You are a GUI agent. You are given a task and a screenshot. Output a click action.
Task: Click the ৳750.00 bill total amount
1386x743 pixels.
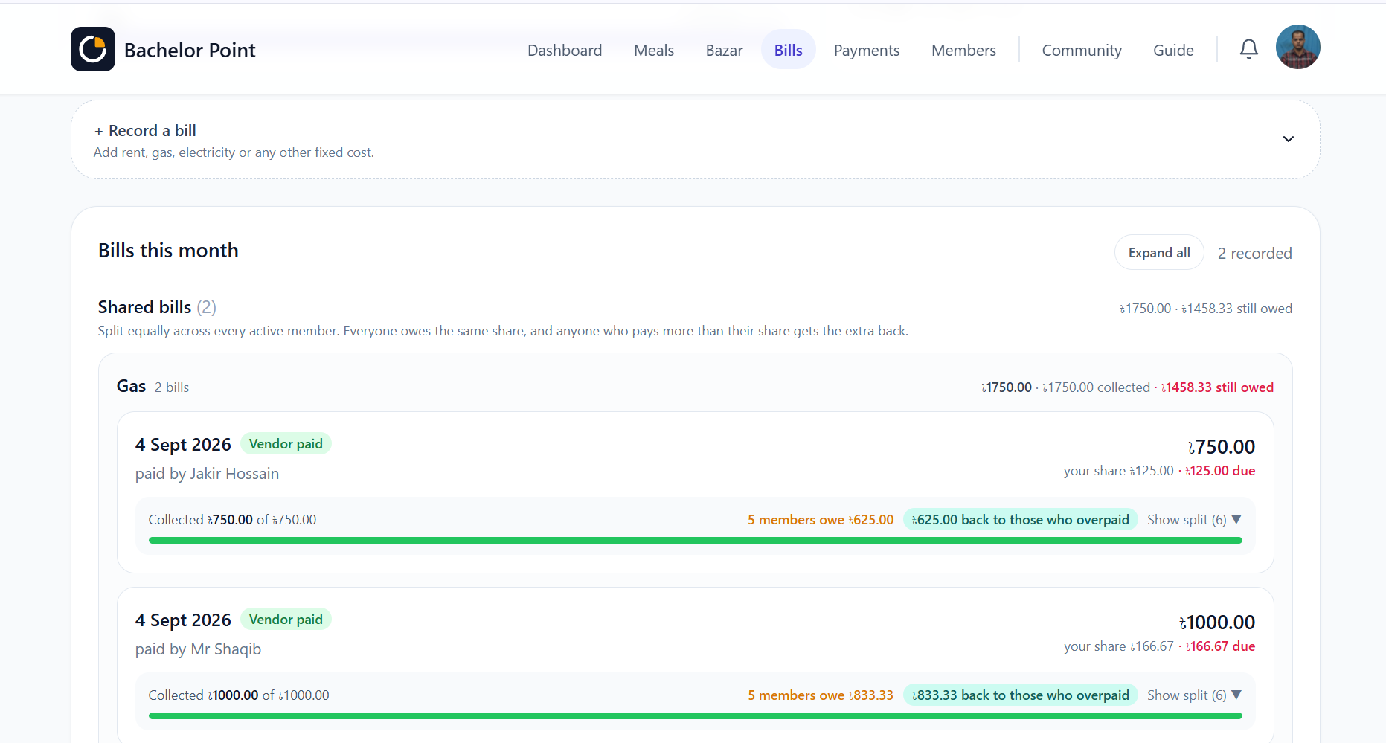[x=1222, y=447]
